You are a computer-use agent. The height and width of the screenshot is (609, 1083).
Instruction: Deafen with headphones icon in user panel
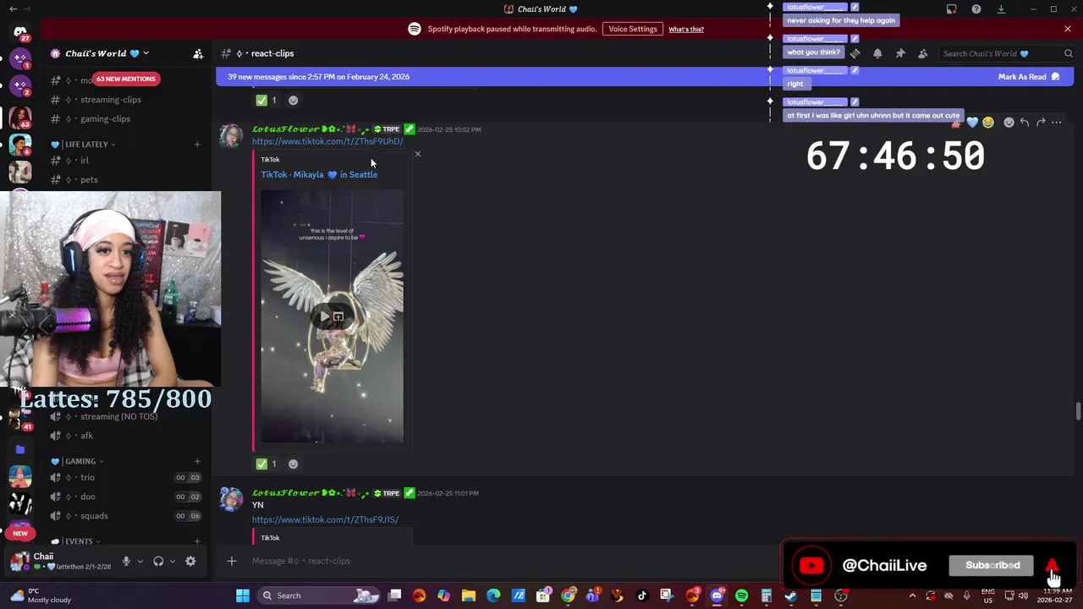(x=158, y=561)
